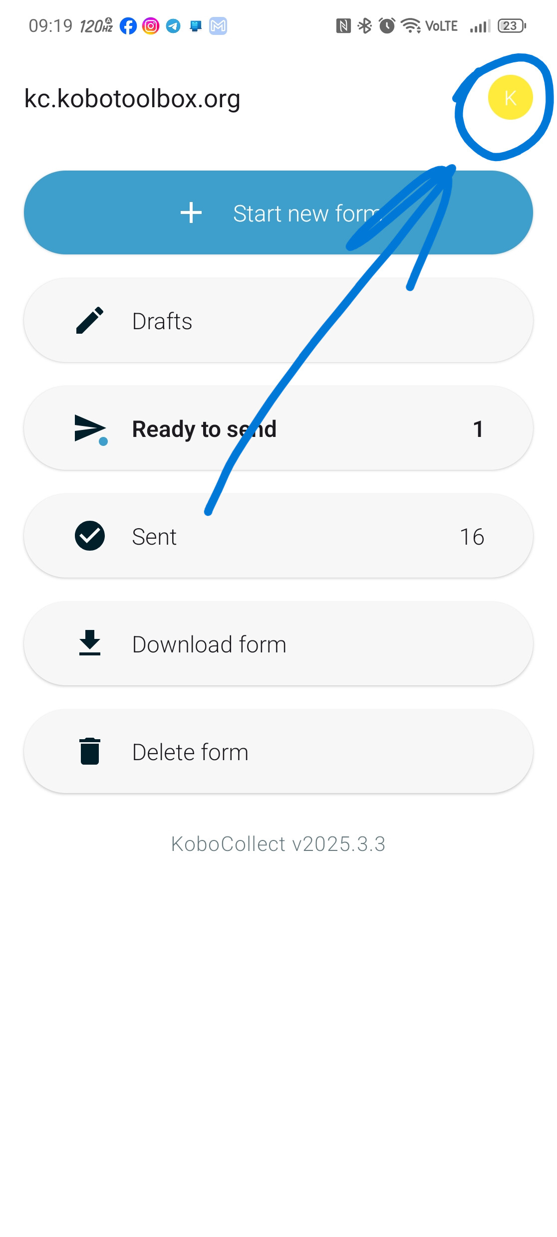The height and width of the screenshot is (1237, 557).
Task: Tap the Sent count number 16
Action: pos(472,537)
